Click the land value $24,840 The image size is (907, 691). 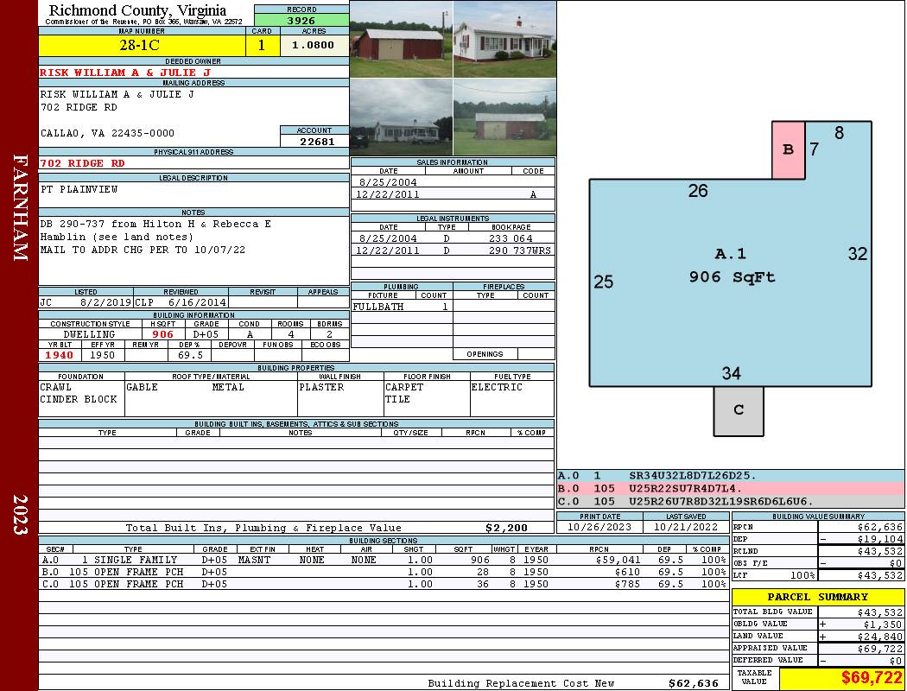click(880, 637)
